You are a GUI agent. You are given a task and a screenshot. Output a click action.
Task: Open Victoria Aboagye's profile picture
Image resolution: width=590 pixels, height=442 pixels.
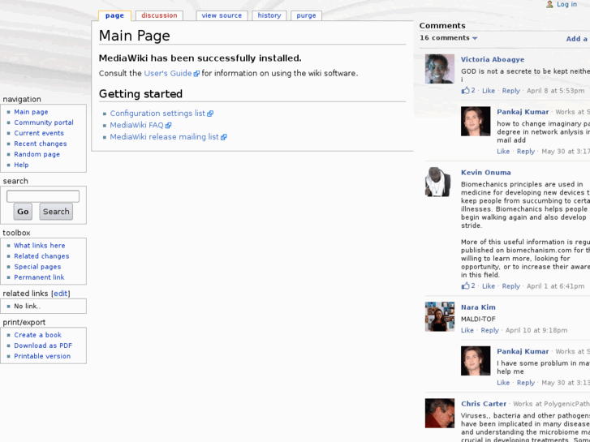pos(439,69)
